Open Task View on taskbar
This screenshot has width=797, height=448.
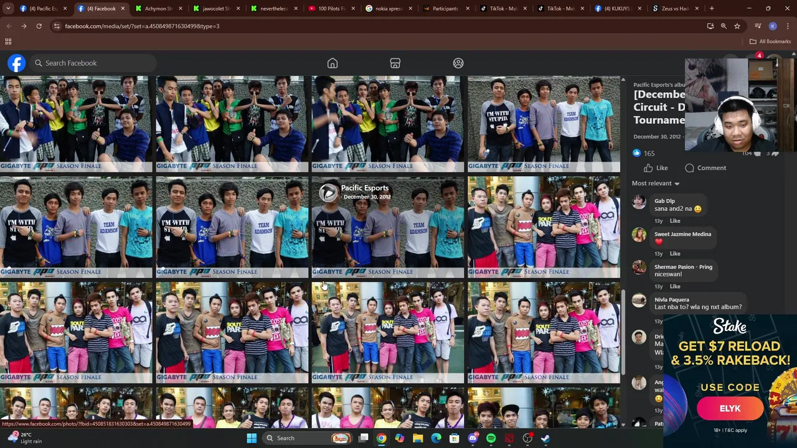tap(364, 438)
